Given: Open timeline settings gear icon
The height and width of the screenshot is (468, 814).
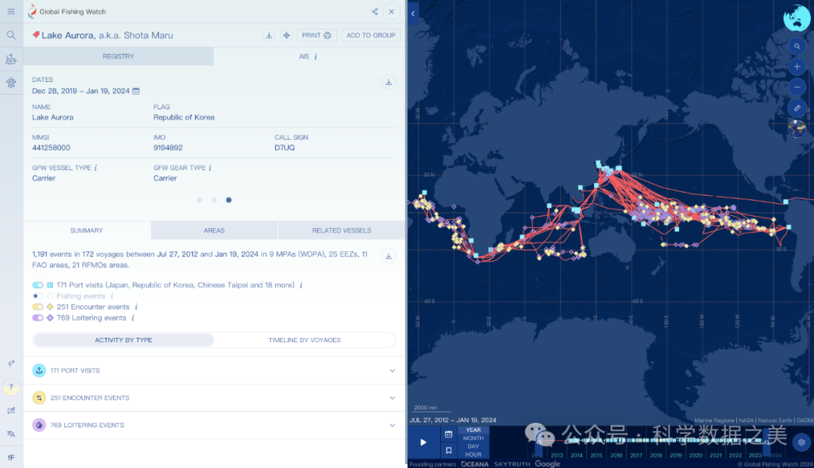Looking at the screenshot, I should click(x=802, y=442).
